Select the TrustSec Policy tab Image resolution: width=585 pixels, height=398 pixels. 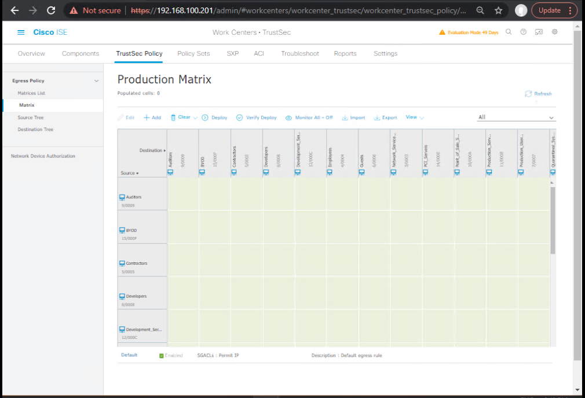[x=139, y=53]
